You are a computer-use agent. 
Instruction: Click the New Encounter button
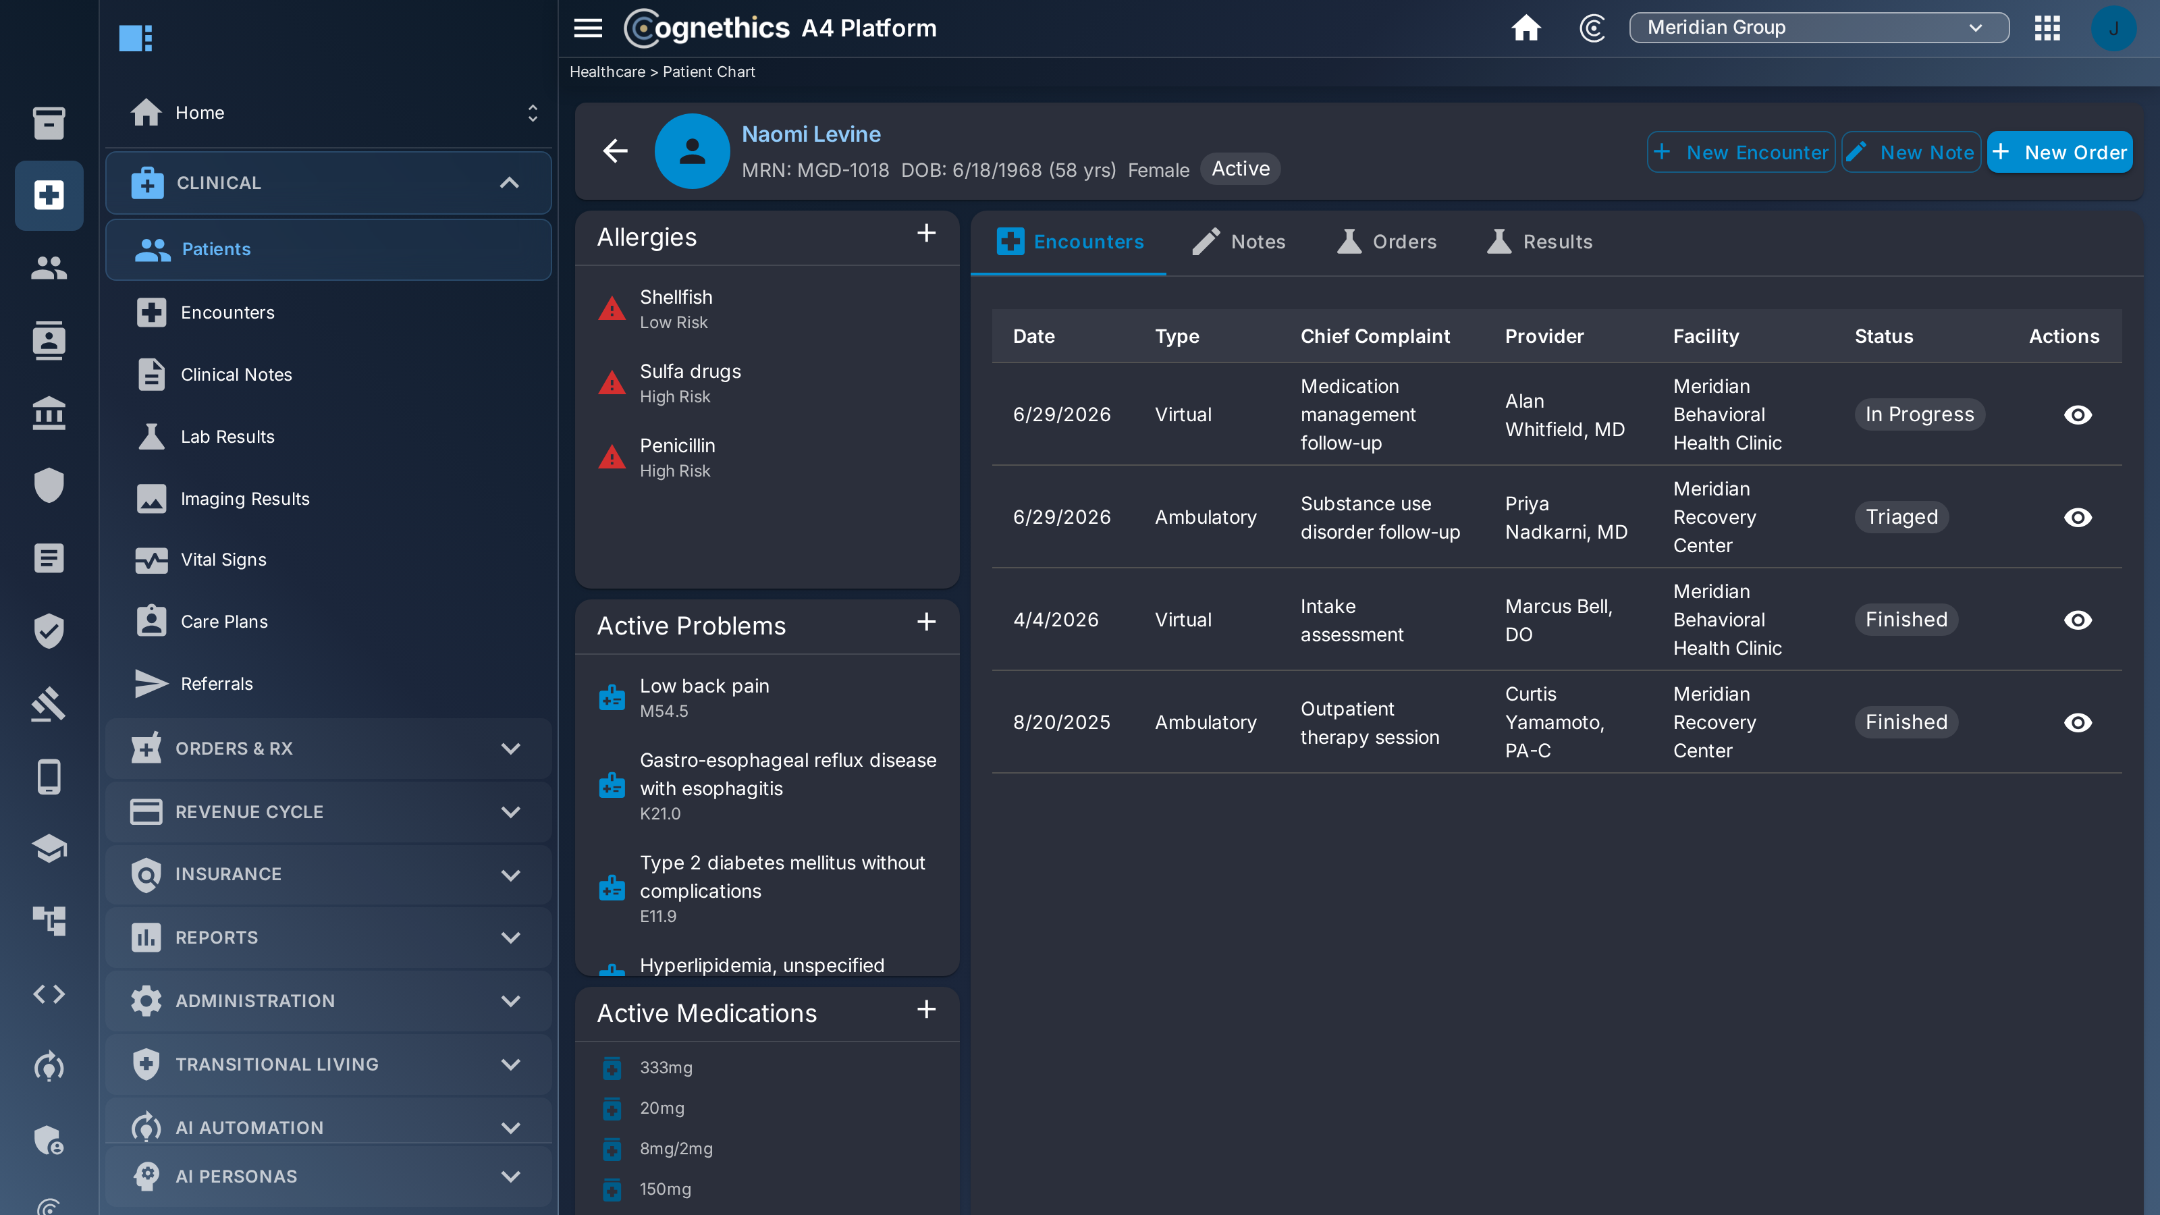point(1741,152)
